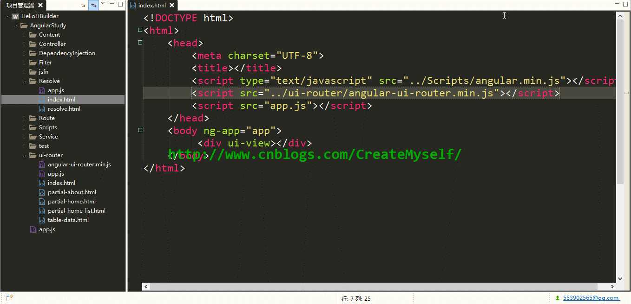Collapse the html tag fold marker
The height and width of the screenshot is (304, 631).
(x=140, y=30)
